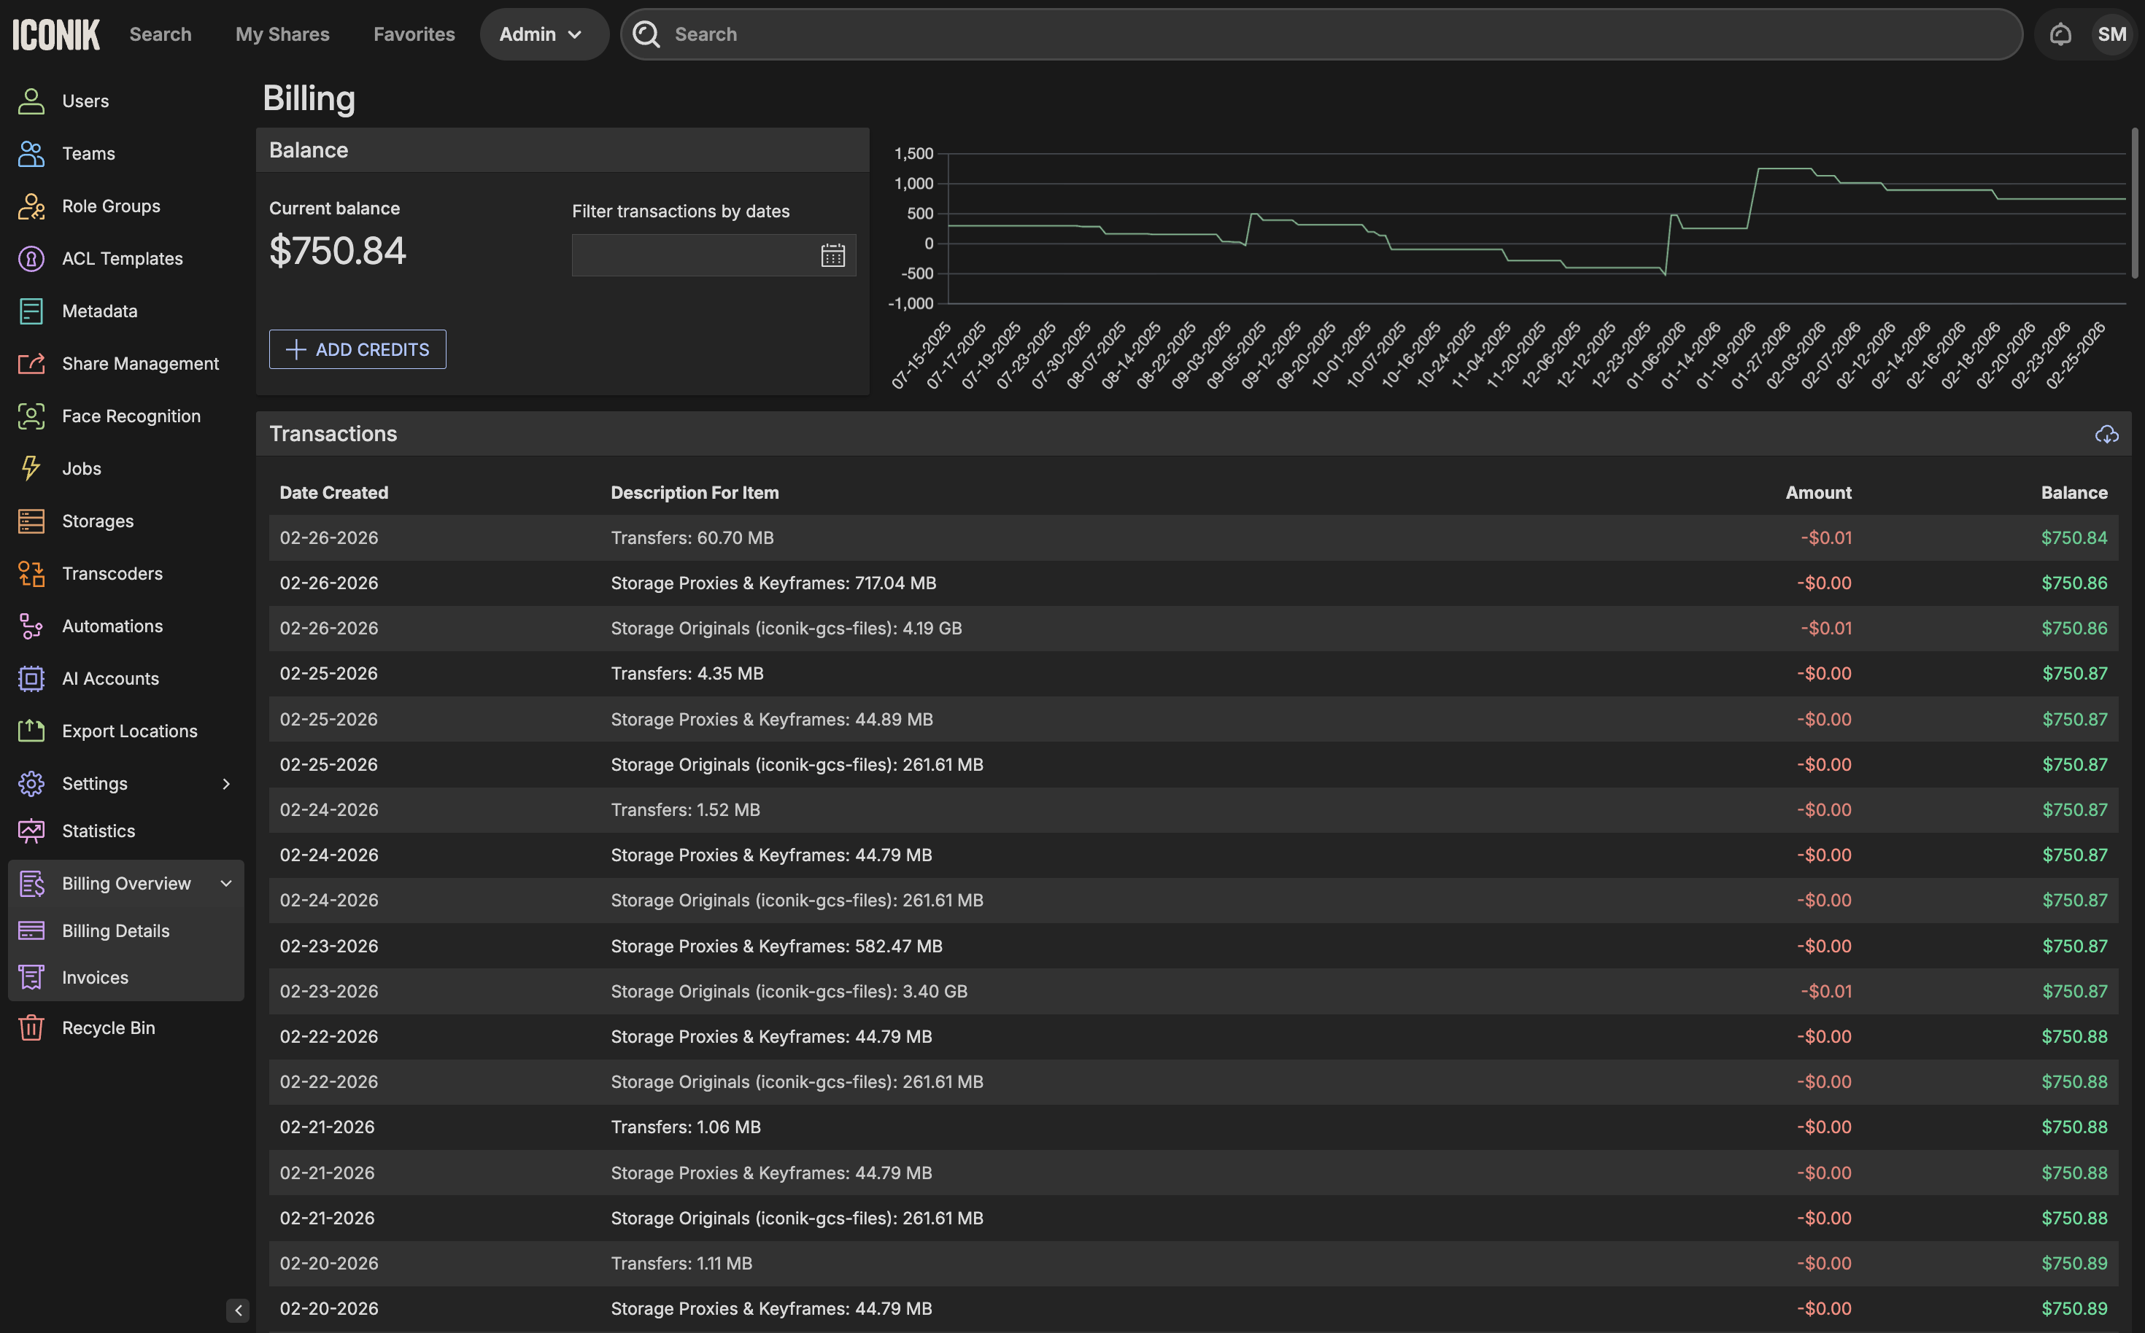Expand the Settings submenu arrow
This screenshot has width=2145, height=1333.
pos(225,784)
